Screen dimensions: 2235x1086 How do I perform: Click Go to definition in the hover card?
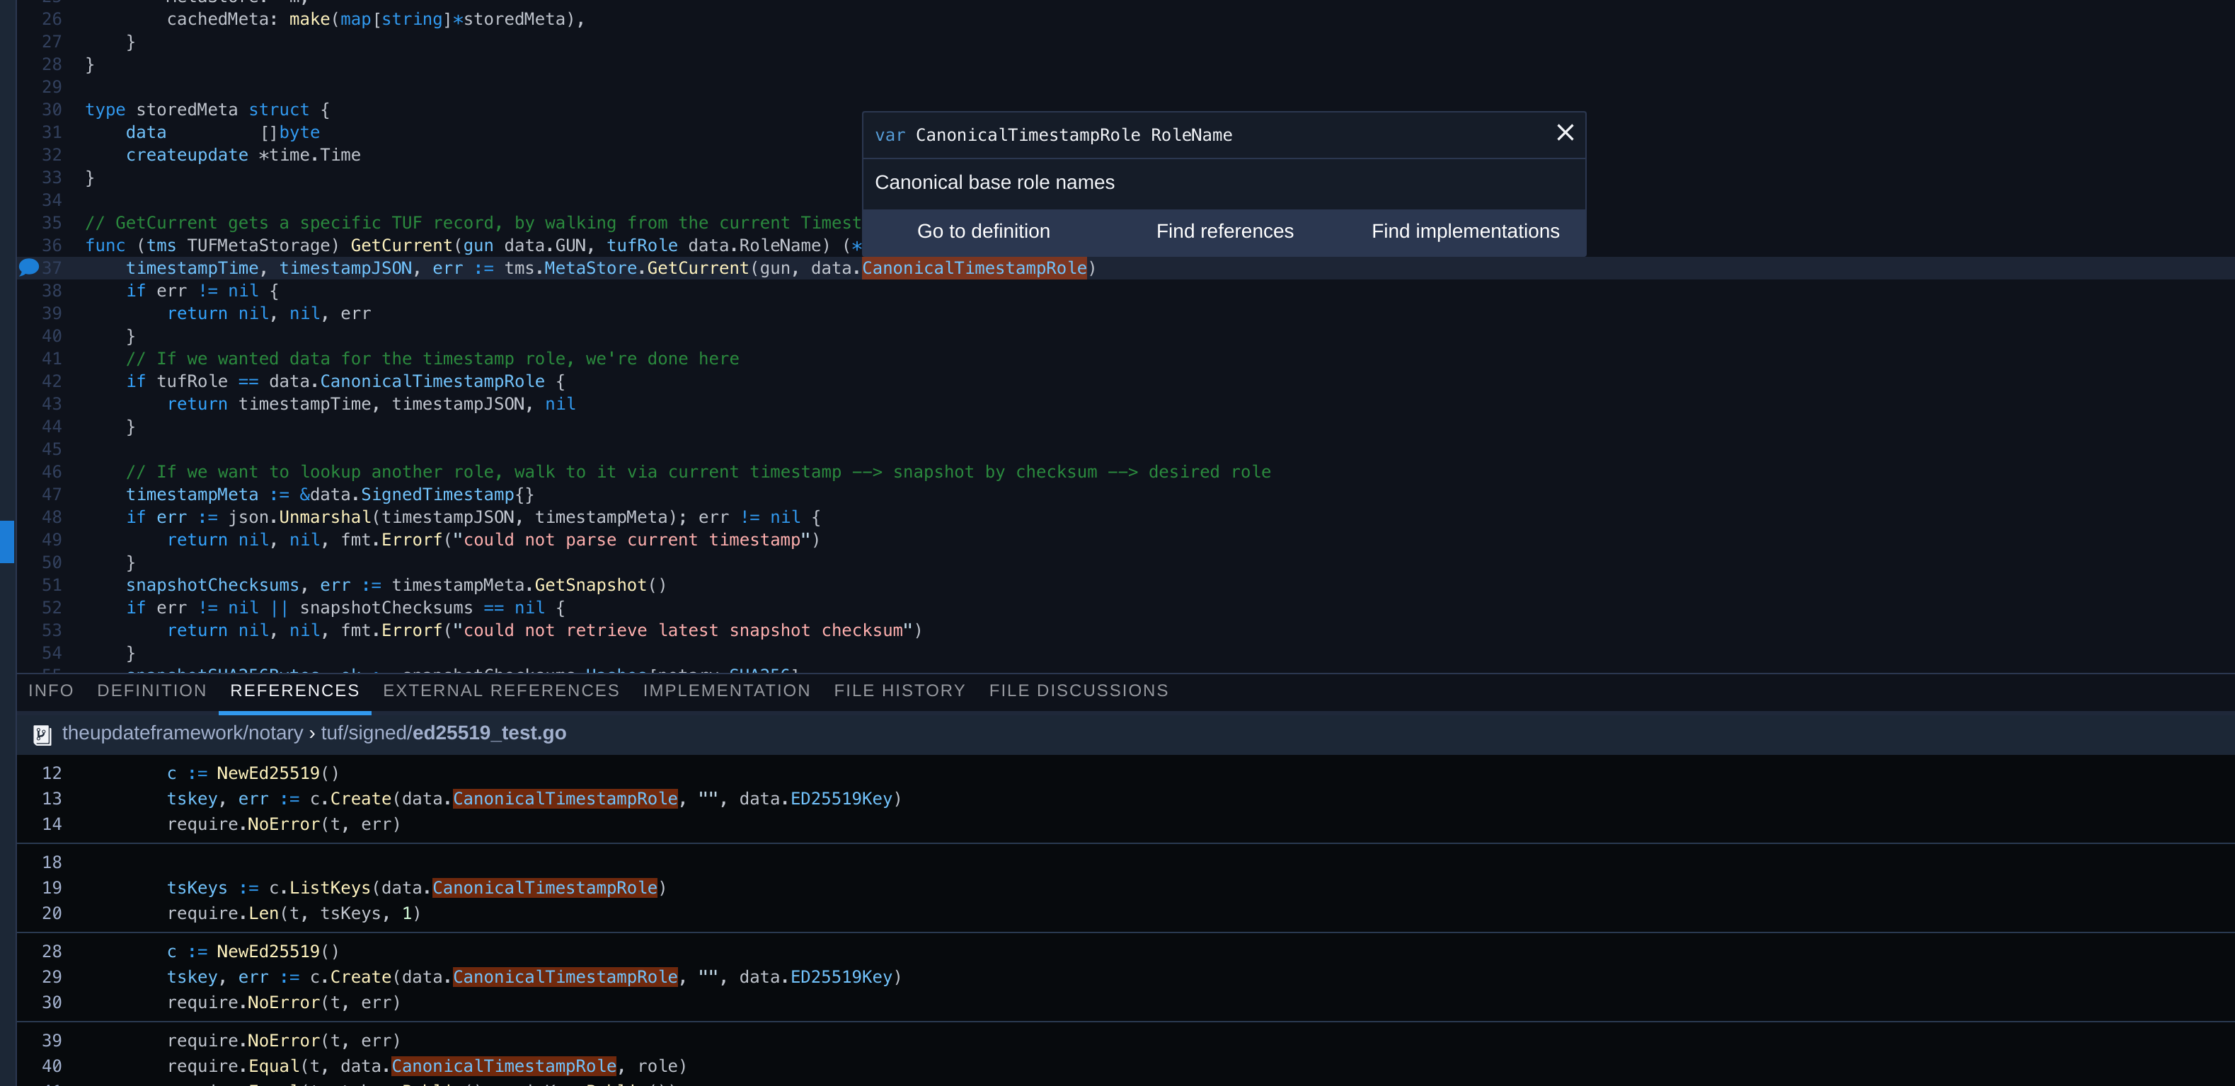tap(983, 231)
